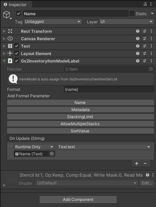156x207 pixels.
Task: Disable the Text component checkbox
Action: [x=17, y=46]
